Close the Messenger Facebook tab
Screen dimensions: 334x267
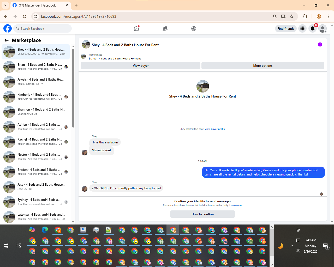click(67, 5)
